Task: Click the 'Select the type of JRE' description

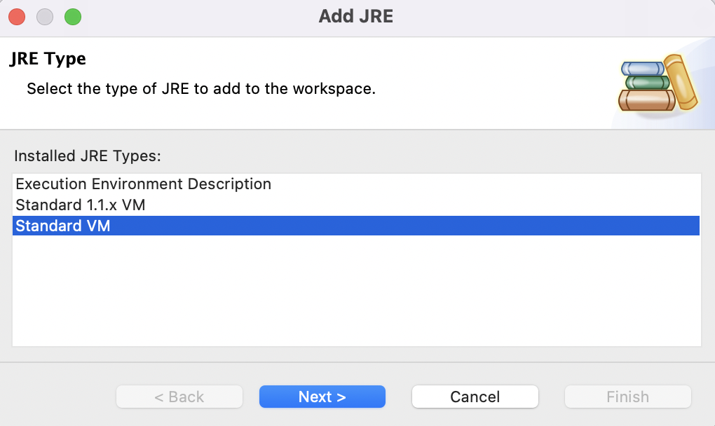Action: pos(200,90)
